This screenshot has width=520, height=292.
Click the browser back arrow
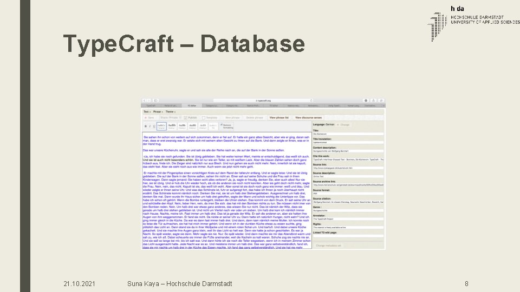click(144, 101)
